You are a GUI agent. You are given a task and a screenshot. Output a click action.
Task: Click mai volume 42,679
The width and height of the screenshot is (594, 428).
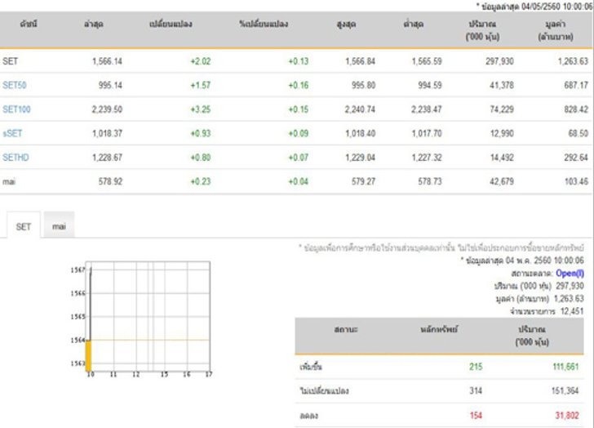pyautogui.click(x=502, y=181)
